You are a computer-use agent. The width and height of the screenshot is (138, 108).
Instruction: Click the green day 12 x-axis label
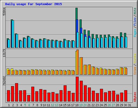(53, 105)
